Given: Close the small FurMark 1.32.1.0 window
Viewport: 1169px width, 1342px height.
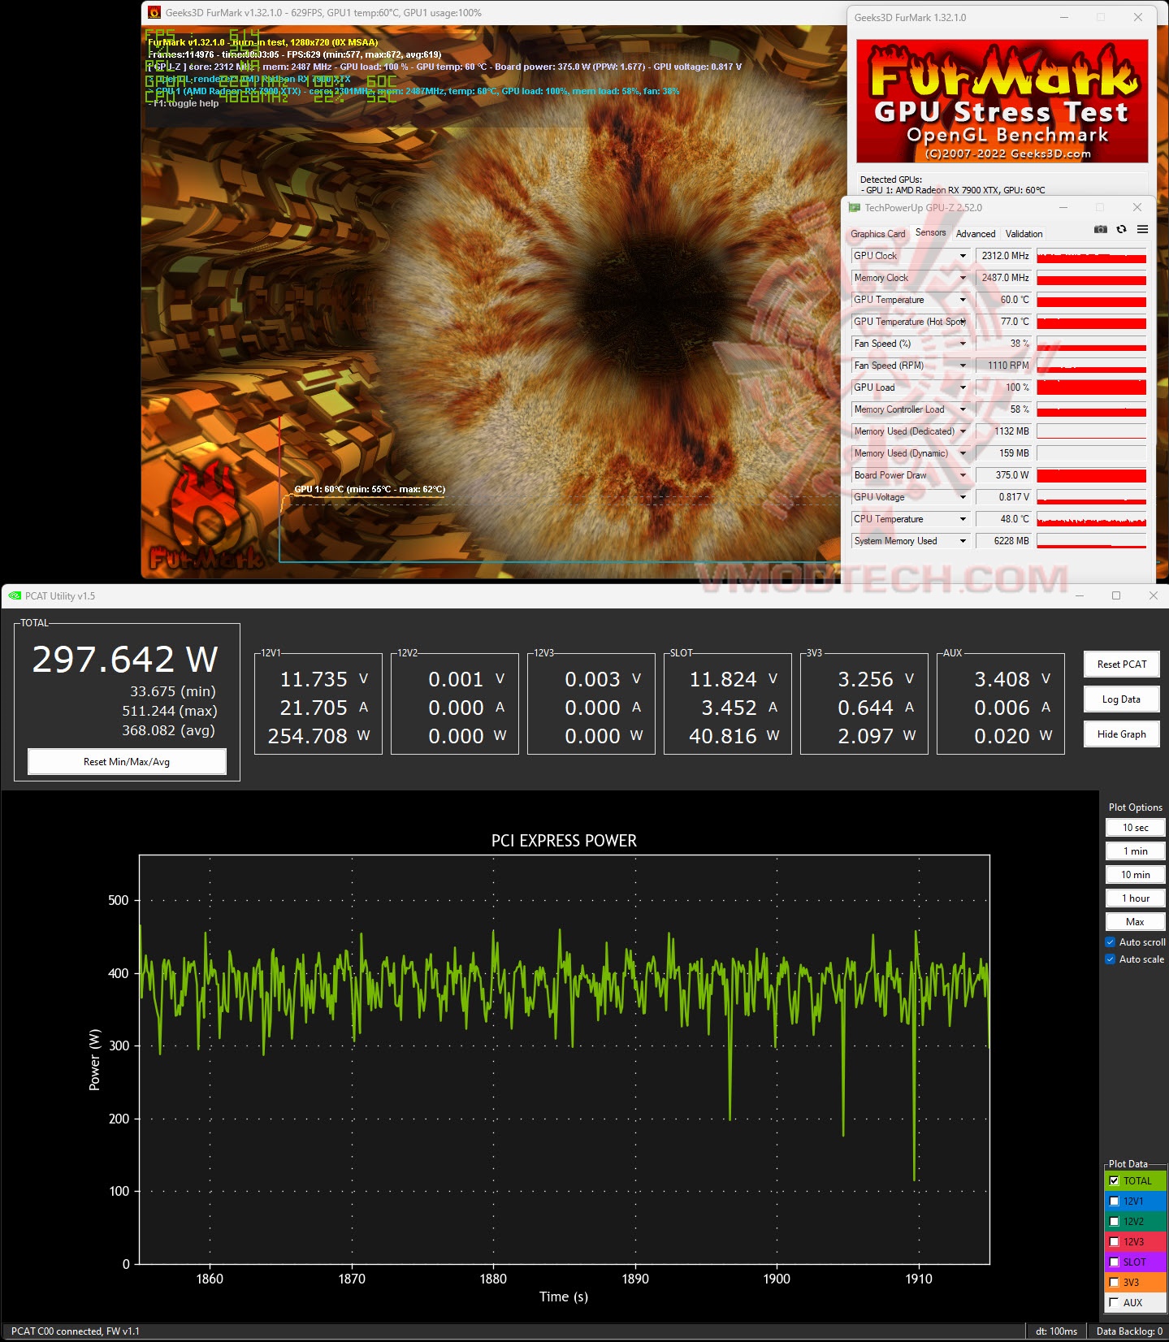Looking at the screenshot, I should coord(1138,17).
